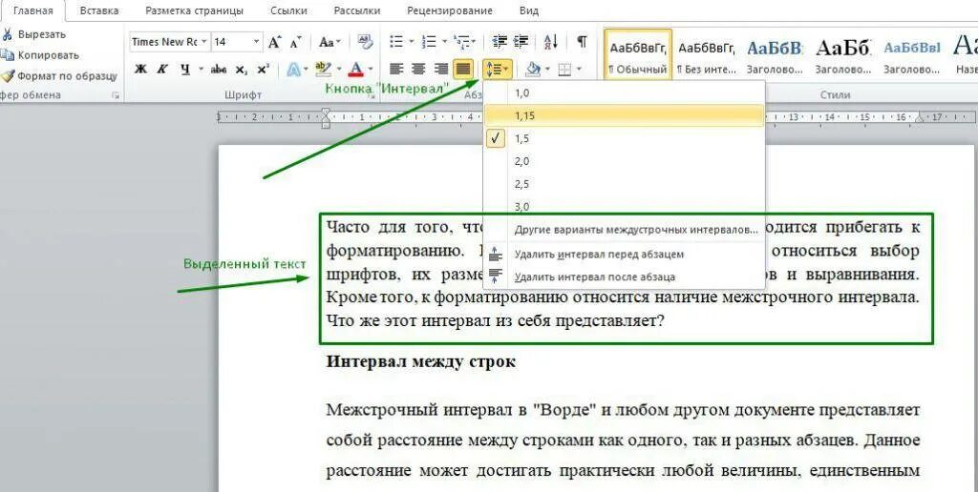Center the paragraph text
The image size is (978, 492).
click(418, 70)
